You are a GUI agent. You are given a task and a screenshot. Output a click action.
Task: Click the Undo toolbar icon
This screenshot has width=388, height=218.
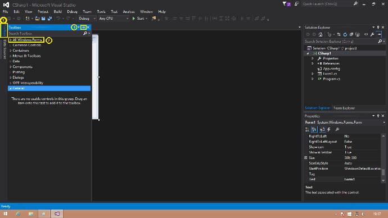click(x=58, y=19)
